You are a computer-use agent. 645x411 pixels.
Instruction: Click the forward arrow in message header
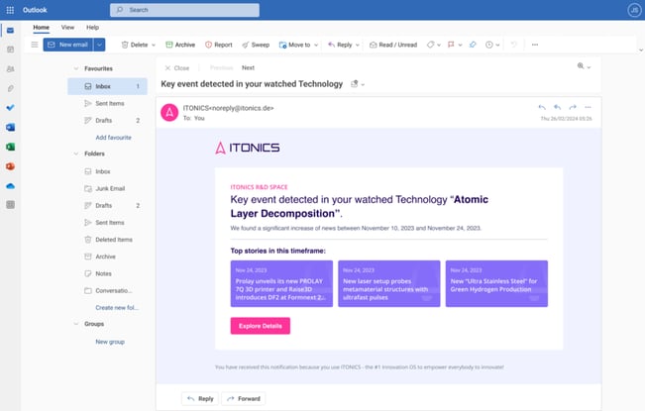[573, 107]
